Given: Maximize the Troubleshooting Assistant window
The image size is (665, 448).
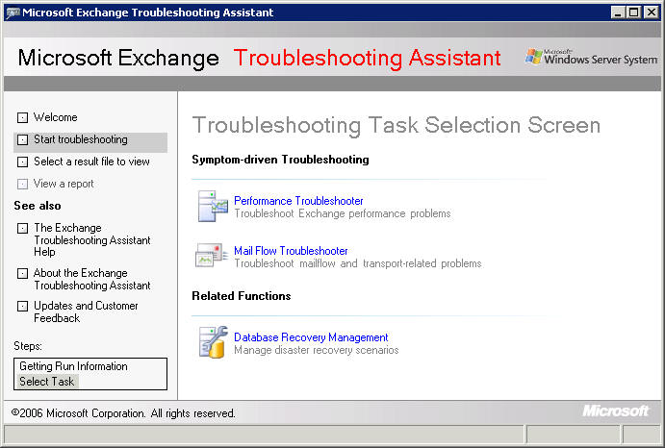Looking at the screenshot, I should 633,12.
